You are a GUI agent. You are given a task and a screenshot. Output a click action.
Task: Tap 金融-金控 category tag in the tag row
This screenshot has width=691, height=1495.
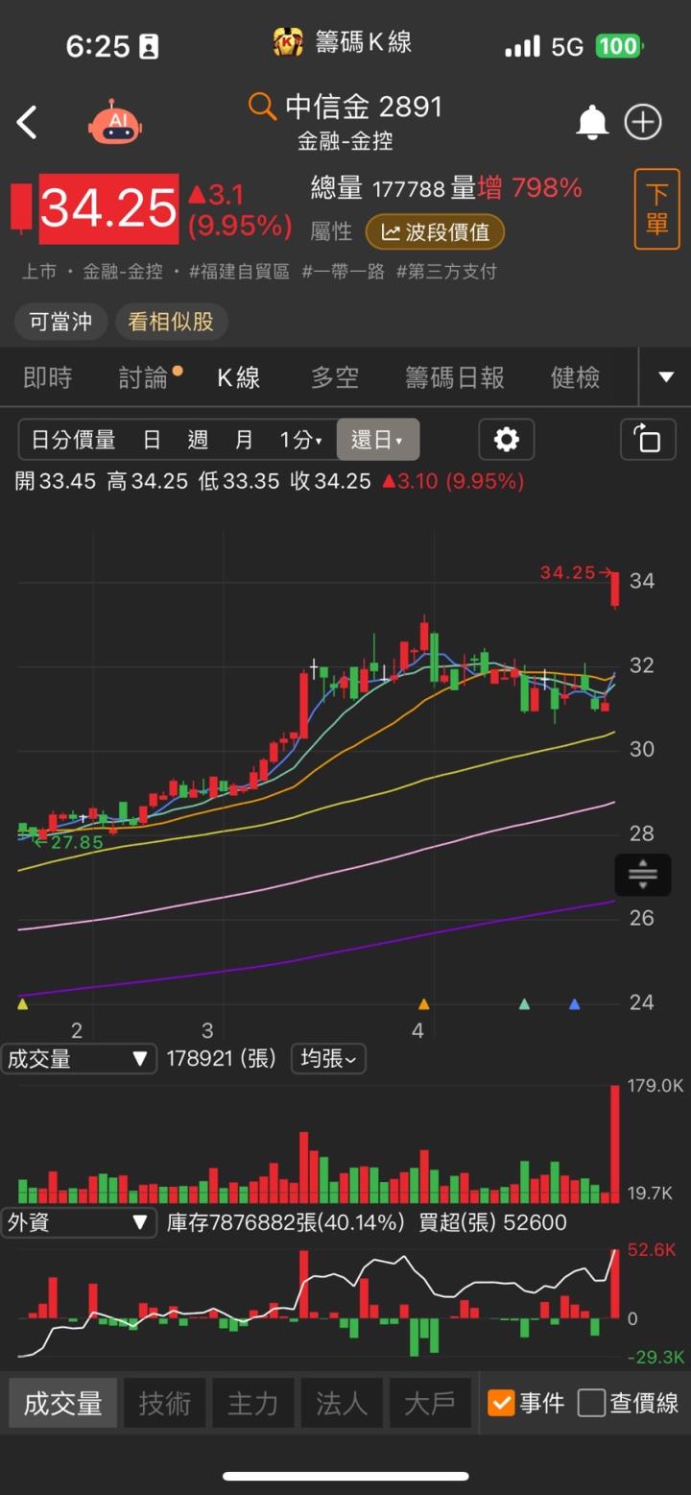(x=123, y=272)
